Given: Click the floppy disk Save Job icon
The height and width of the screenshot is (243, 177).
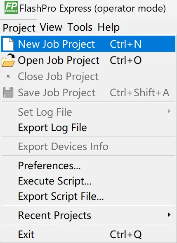Looking at the screenshot, I should [8, 92].
